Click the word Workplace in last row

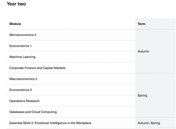(84, 123)
